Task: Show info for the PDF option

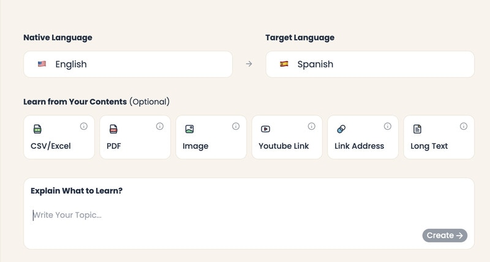Action: point(160,126)
